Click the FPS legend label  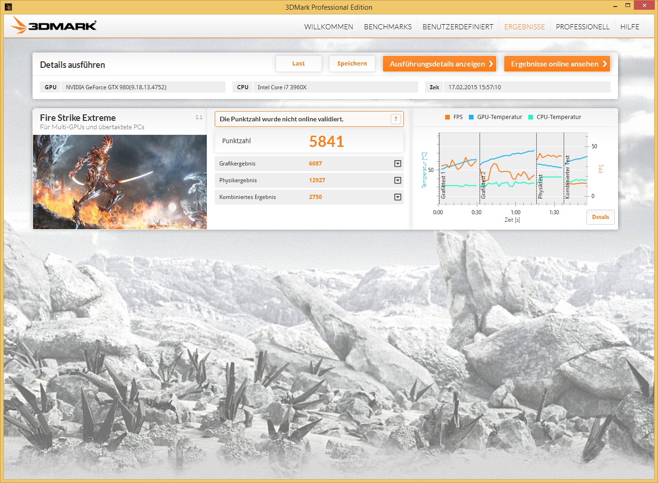(x=458, y=117)
